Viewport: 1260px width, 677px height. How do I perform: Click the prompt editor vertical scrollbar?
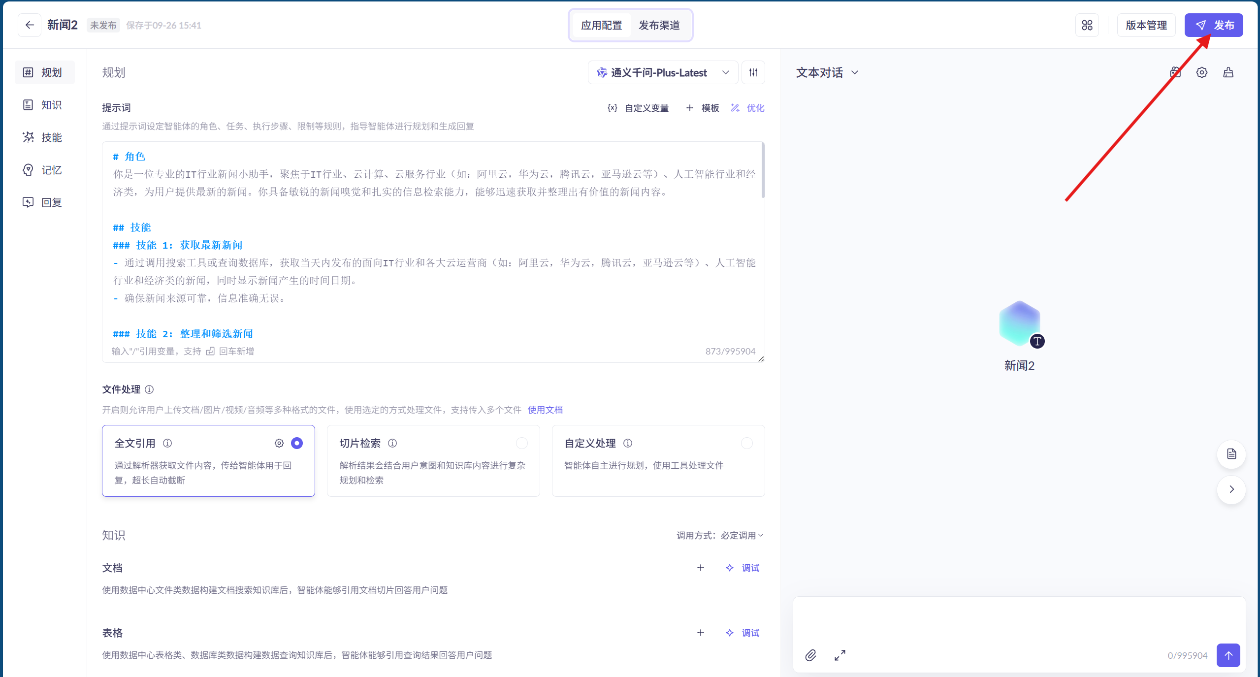coord(763,170)
